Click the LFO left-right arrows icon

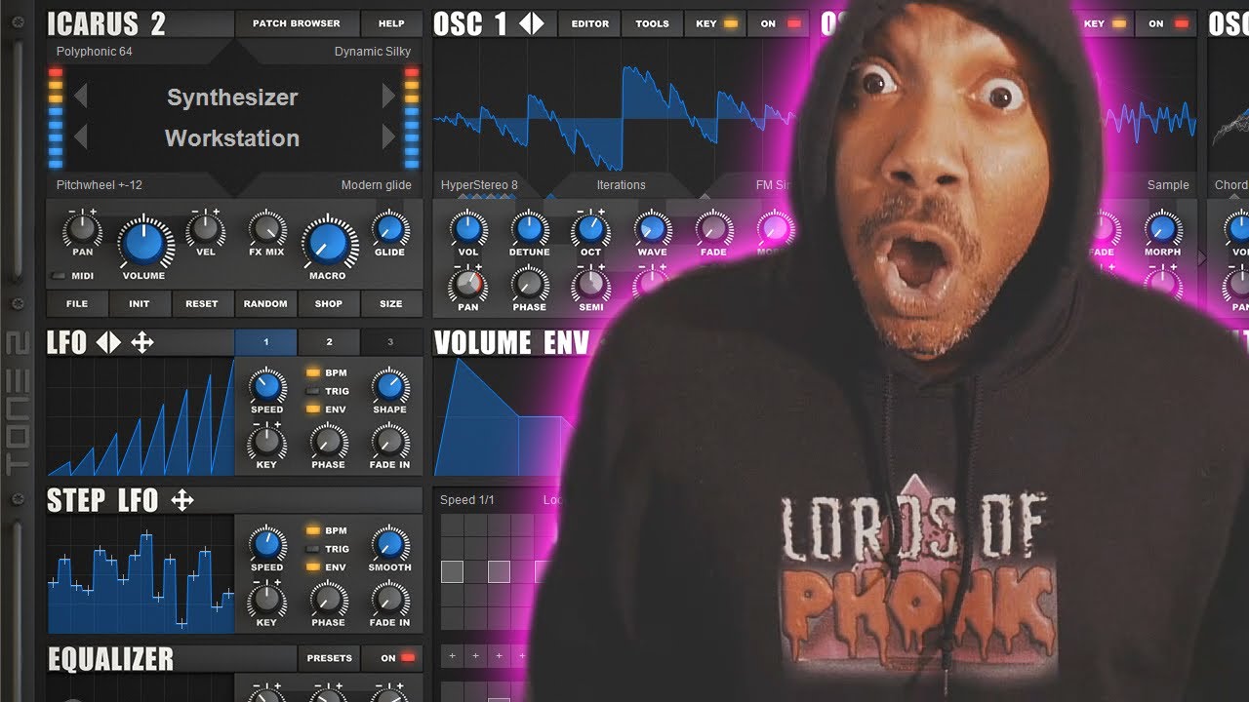[108, 342]
